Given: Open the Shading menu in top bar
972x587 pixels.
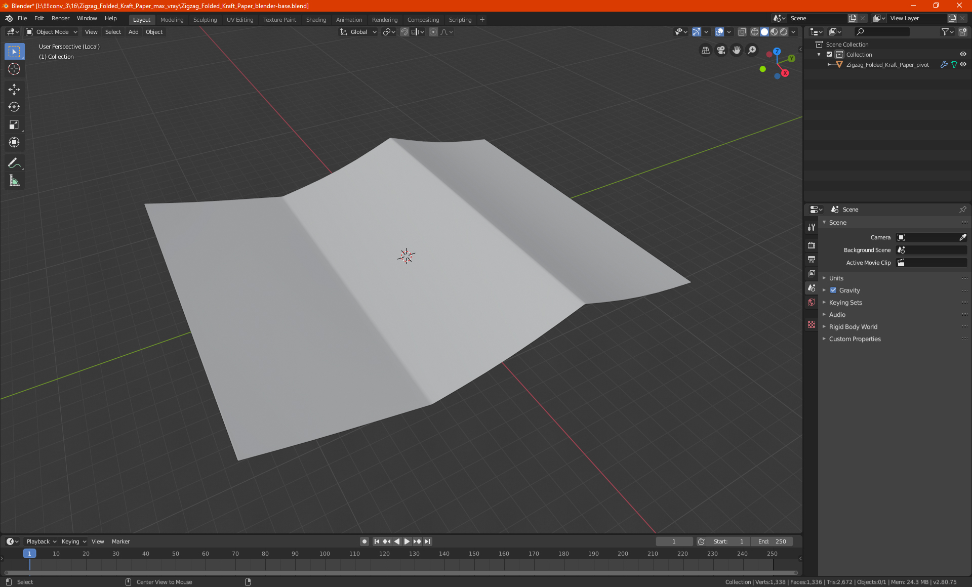Looking at the screenshot, I should 315,19.
